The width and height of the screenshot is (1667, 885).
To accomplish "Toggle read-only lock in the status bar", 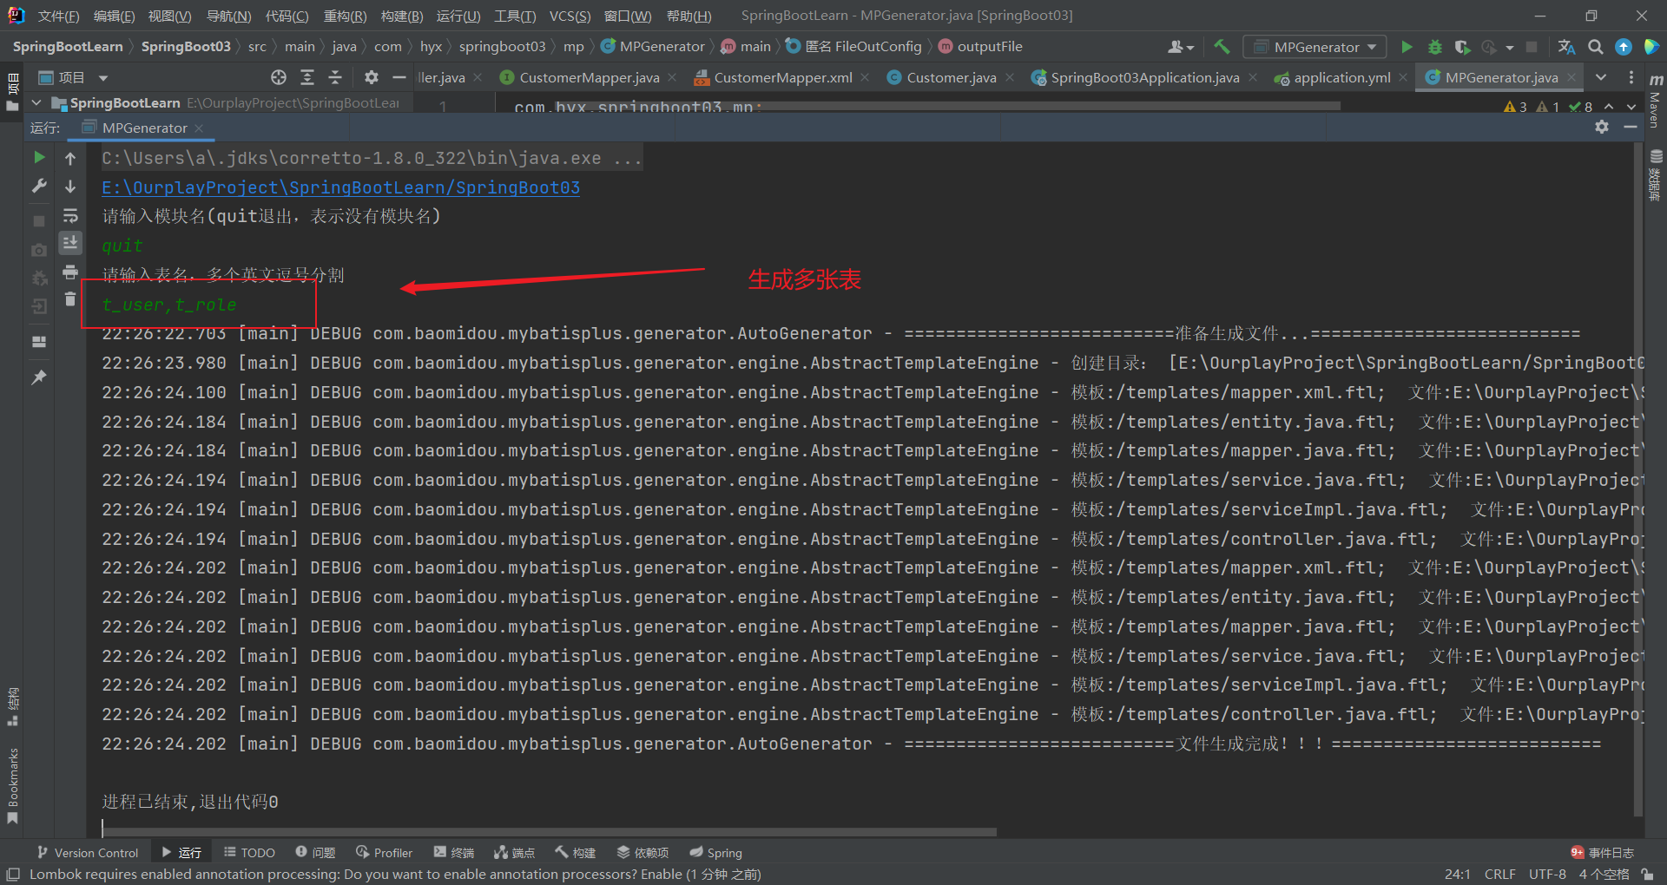I will point(1647,874).
